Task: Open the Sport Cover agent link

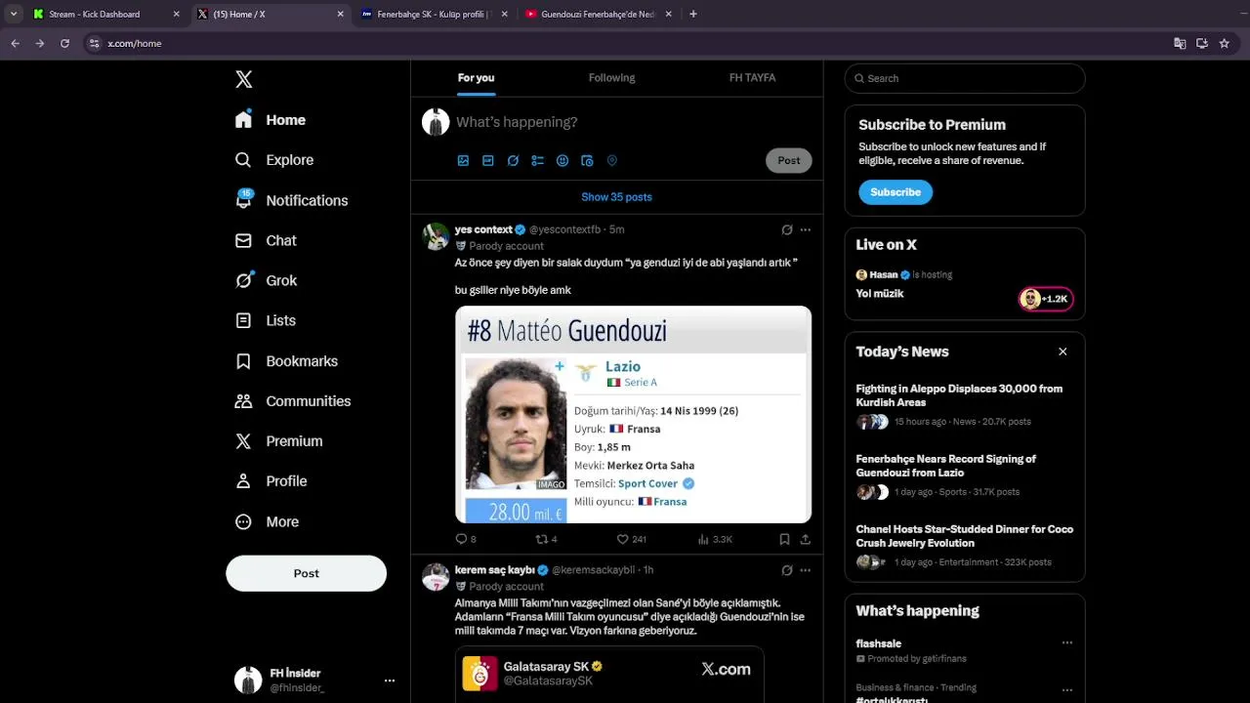Action: 647,484
